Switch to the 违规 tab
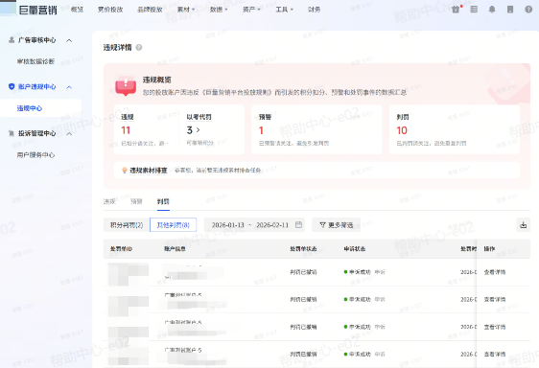Screen dimensions: 539x368 (x=109, y=201)
